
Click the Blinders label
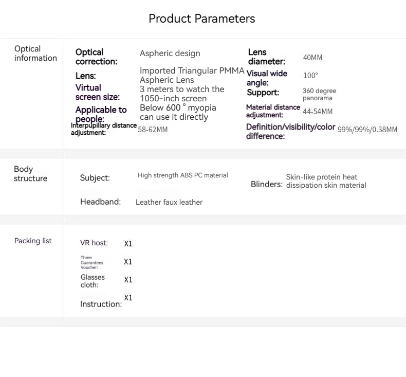[266, 184]
